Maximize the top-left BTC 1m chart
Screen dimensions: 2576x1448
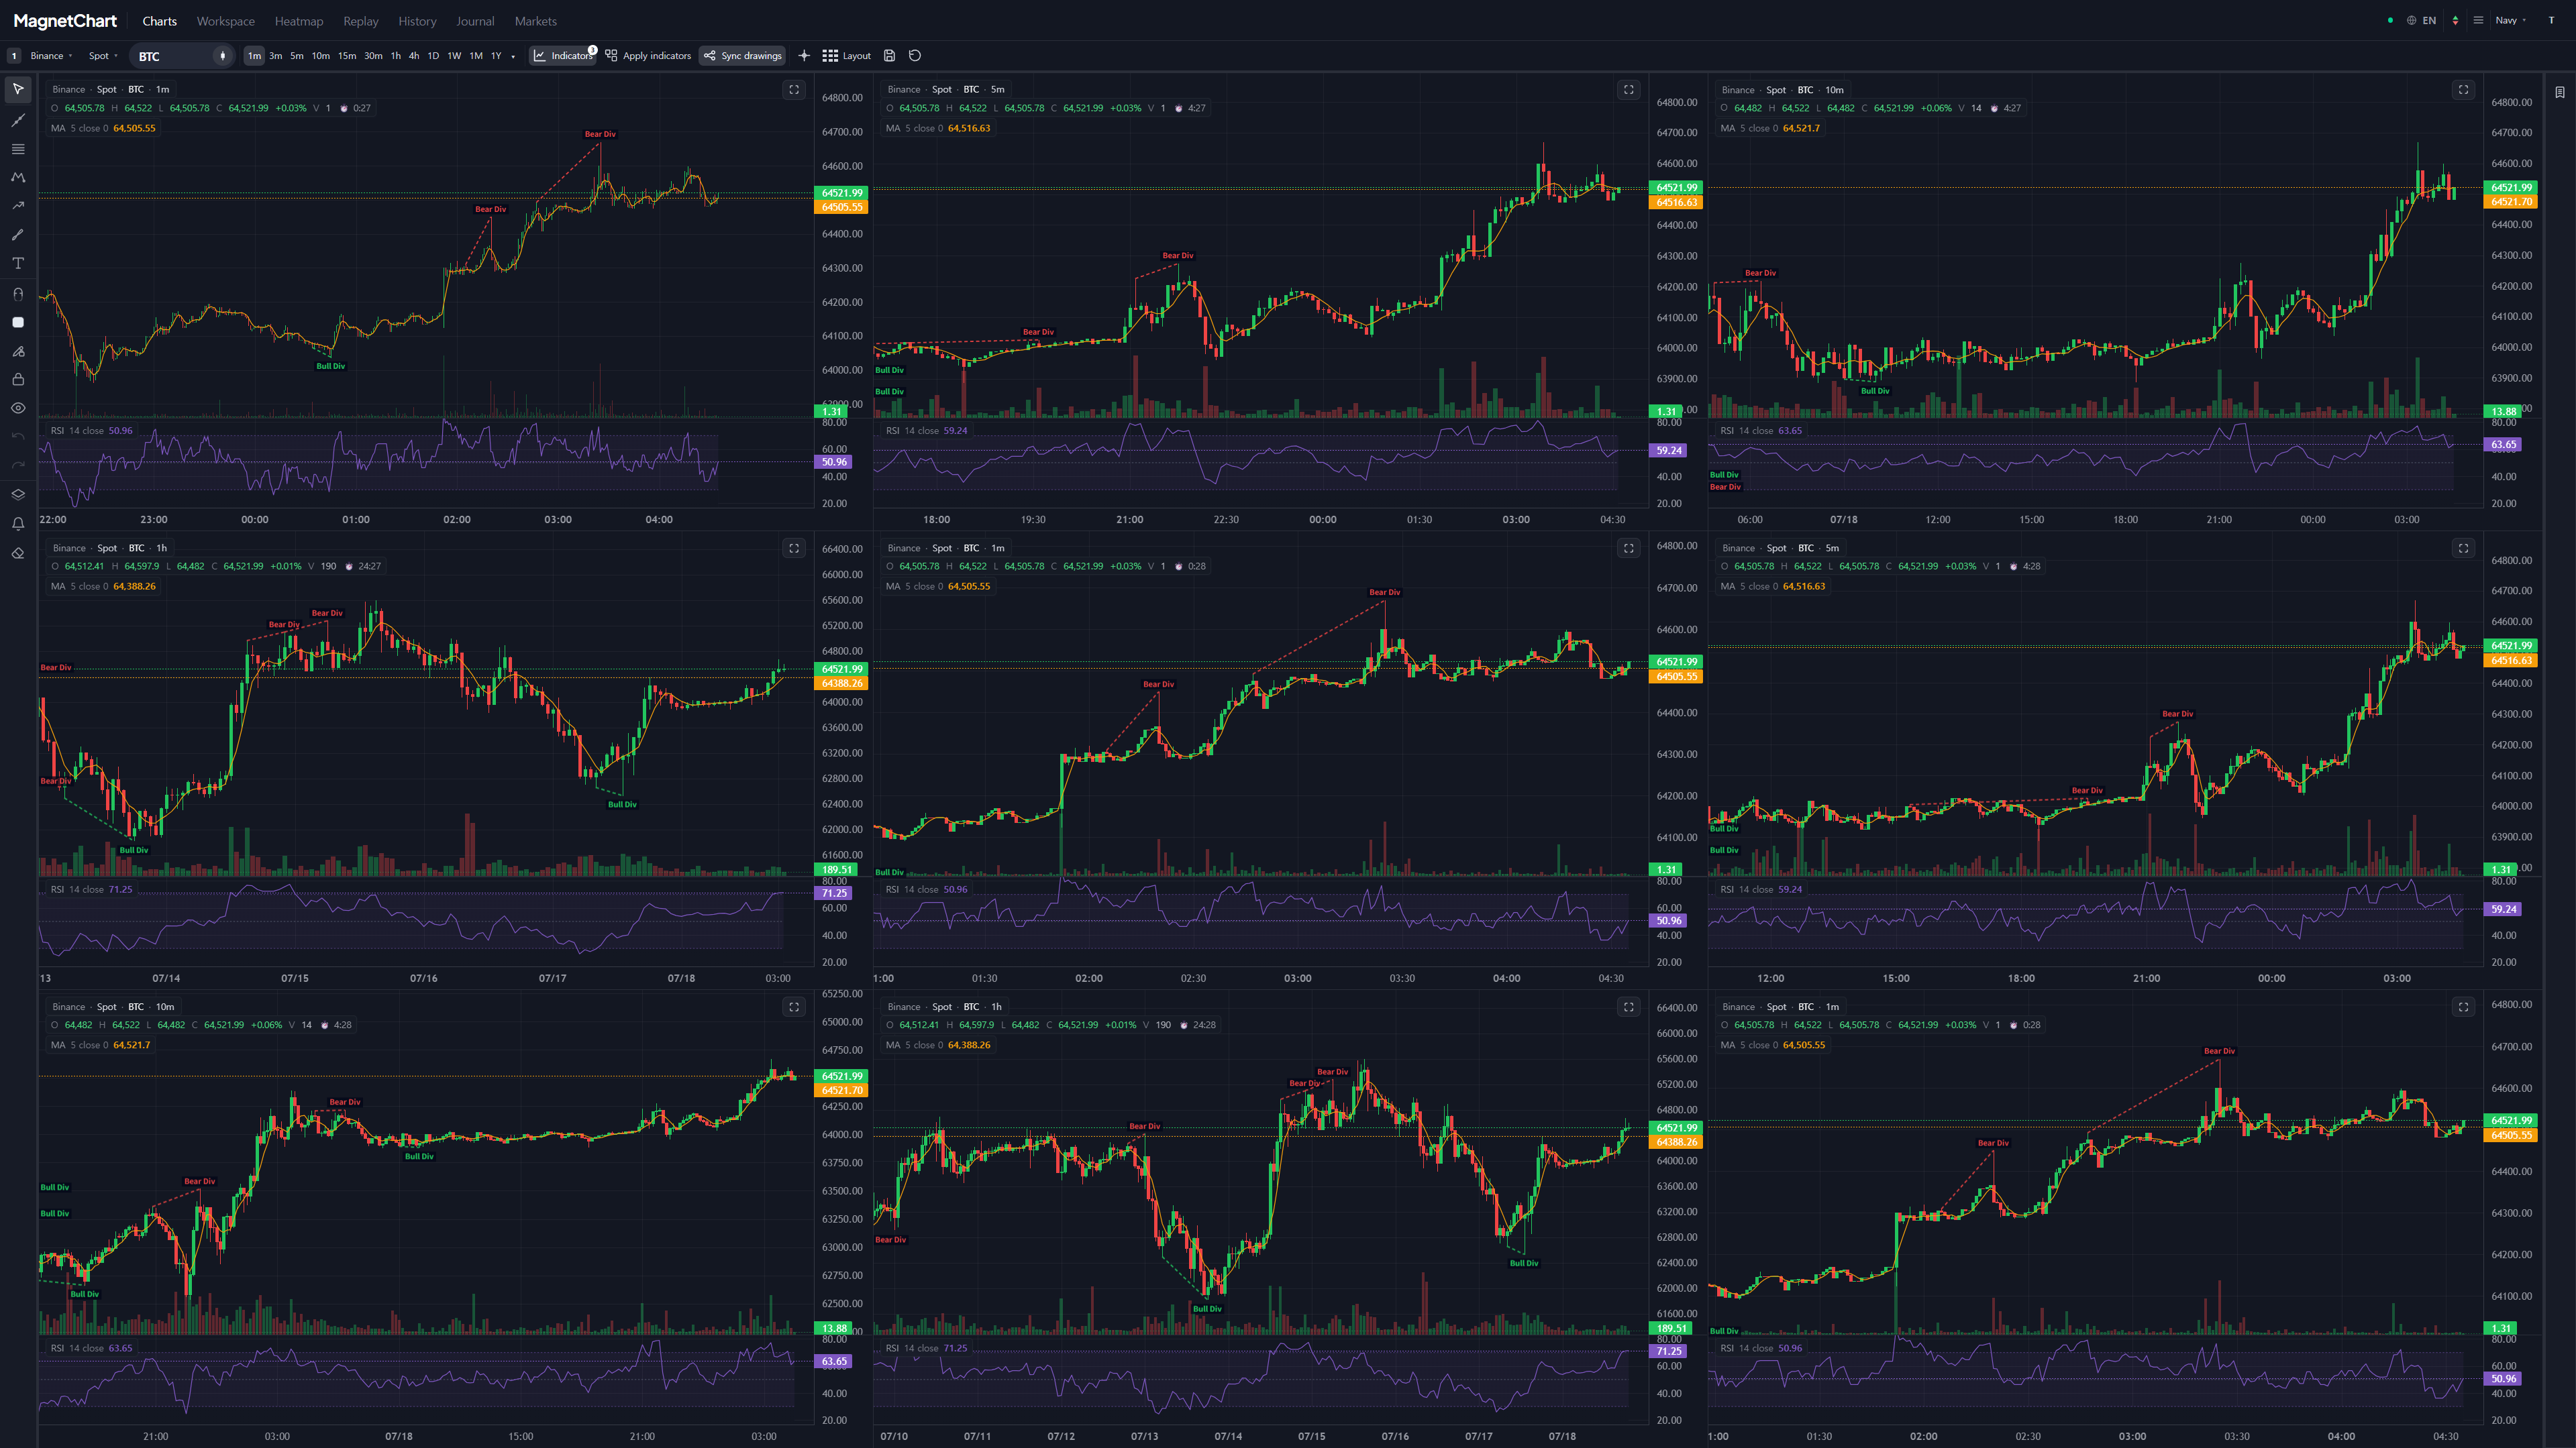[794, 90]
